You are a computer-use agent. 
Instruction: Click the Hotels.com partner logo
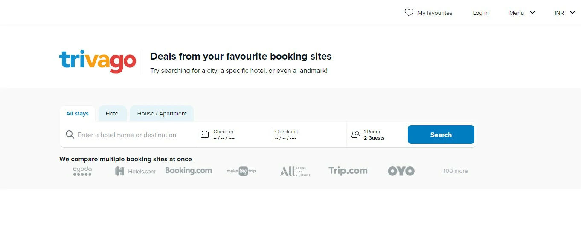pos(135,171)
